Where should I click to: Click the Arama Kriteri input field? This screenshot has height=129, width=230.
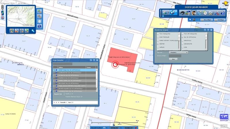click(x=175, y=56)
